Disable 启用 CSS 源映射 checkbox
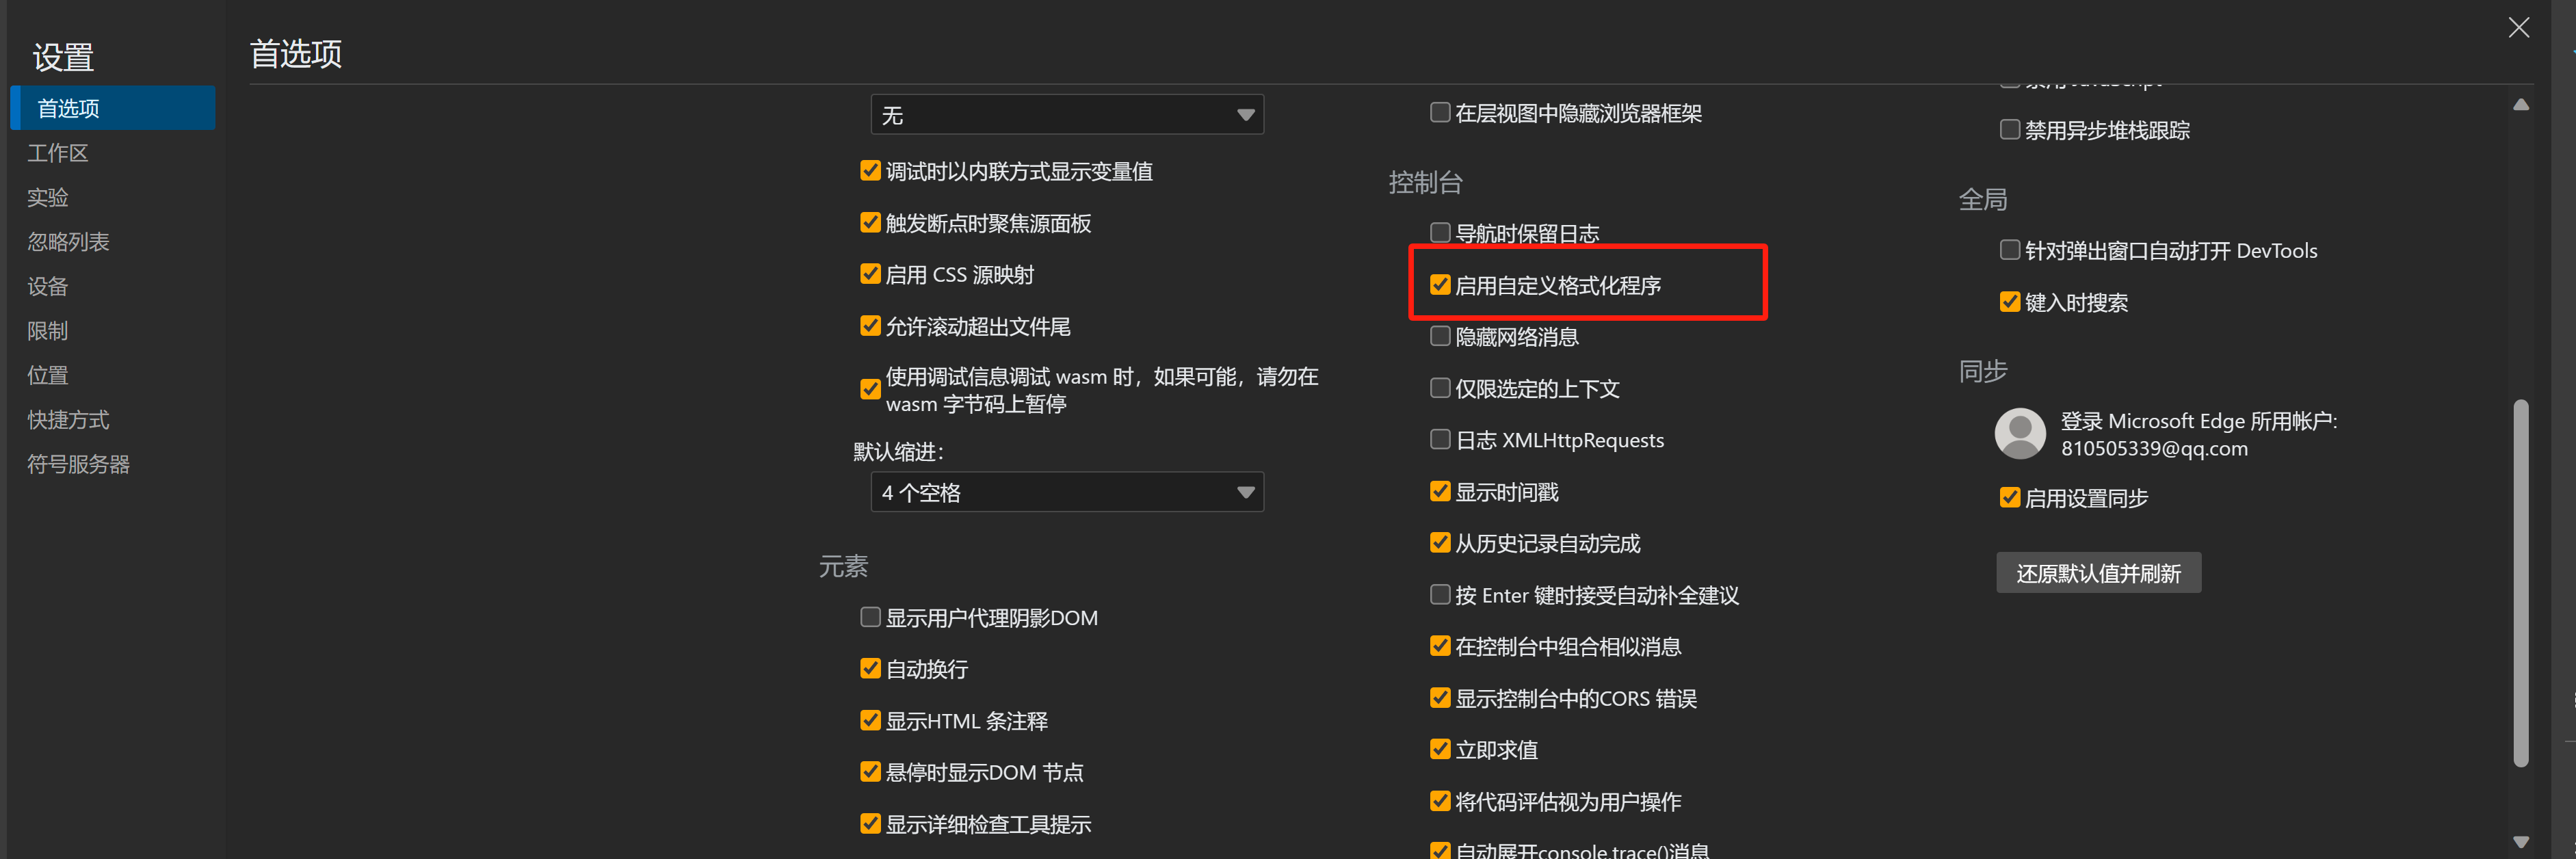 [870, 274]
